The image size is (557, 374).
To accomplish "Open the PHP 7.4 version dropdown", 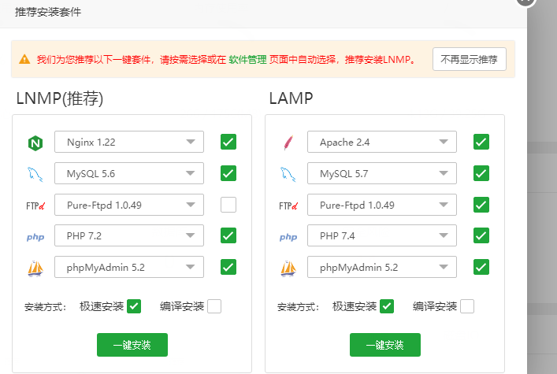I will (382, 235).
